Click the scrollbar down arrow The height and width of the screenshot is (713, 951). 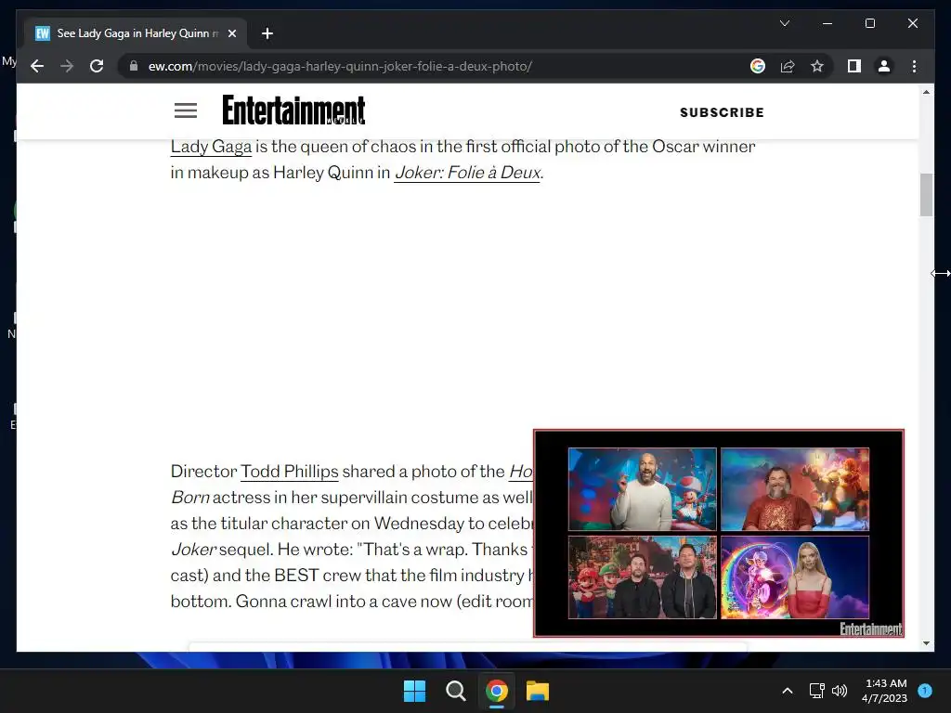pyautogui.click(x=926, y=643)
